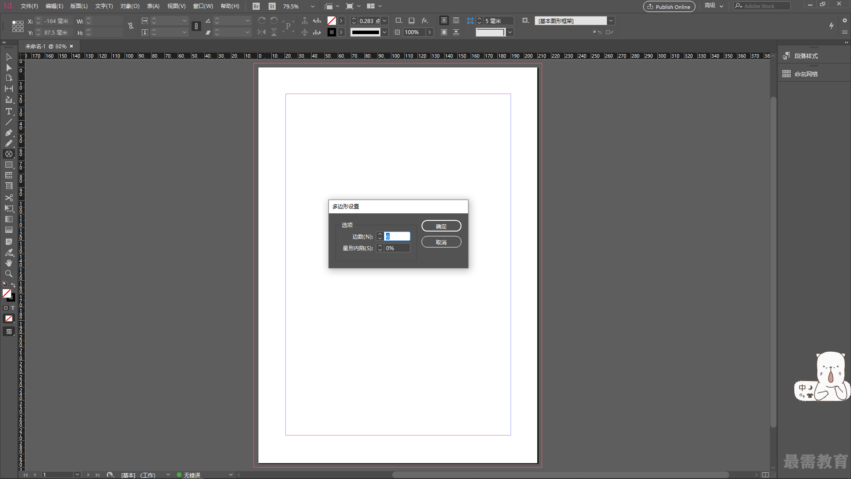Open the 版面(L) menu
Screen dimensions: 851x479
click(x=79, y=6)
